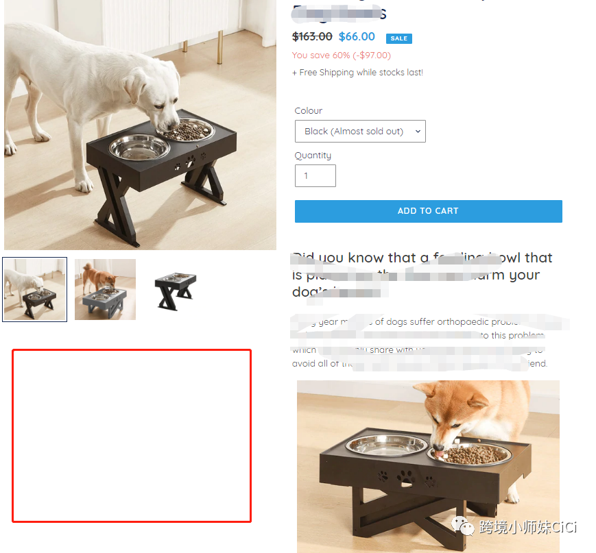Click the main white dog product photo

[x=141, y=125]
